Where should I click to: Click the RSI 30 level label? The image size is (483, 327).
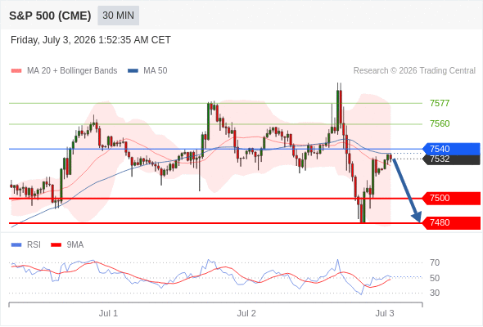[x=435, y=293]
